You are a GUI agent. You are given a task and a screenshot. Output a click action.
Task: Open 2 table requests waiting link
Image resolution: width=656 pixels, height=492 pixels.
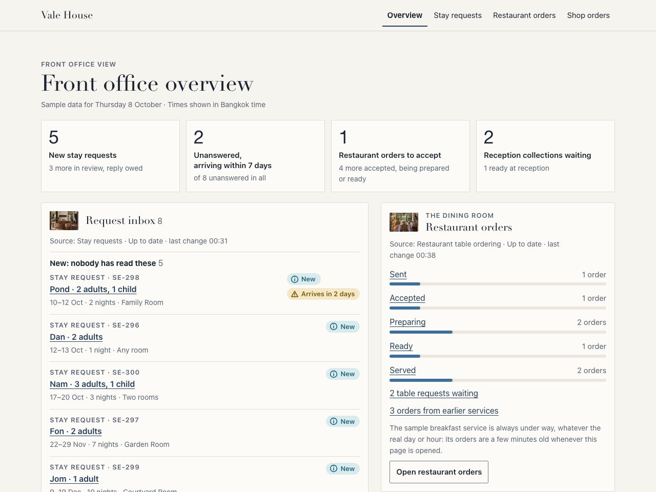(x=434, y=394)
